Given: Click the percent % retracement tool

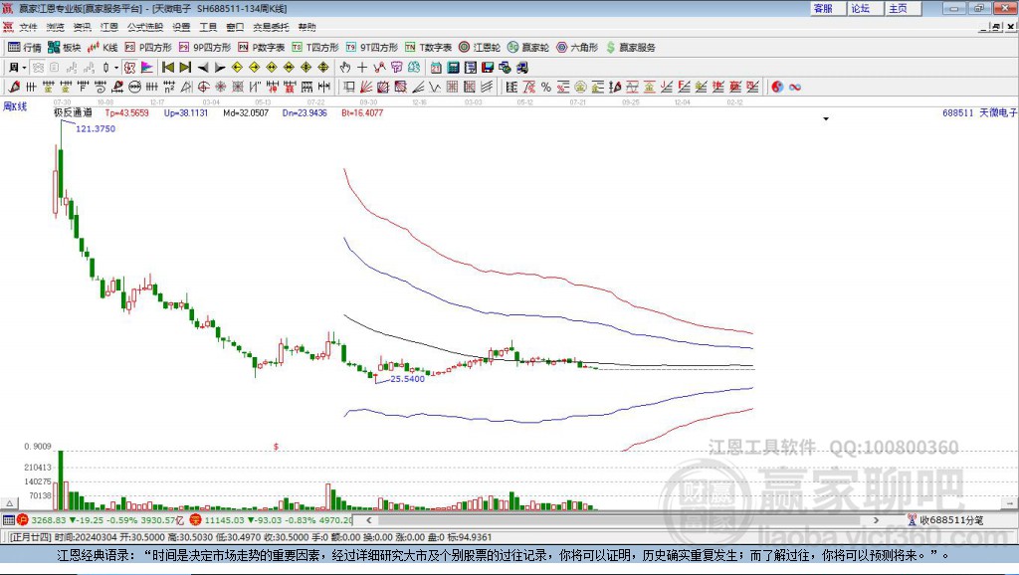Looking at the screenshot, I should [x=546, y=87].
